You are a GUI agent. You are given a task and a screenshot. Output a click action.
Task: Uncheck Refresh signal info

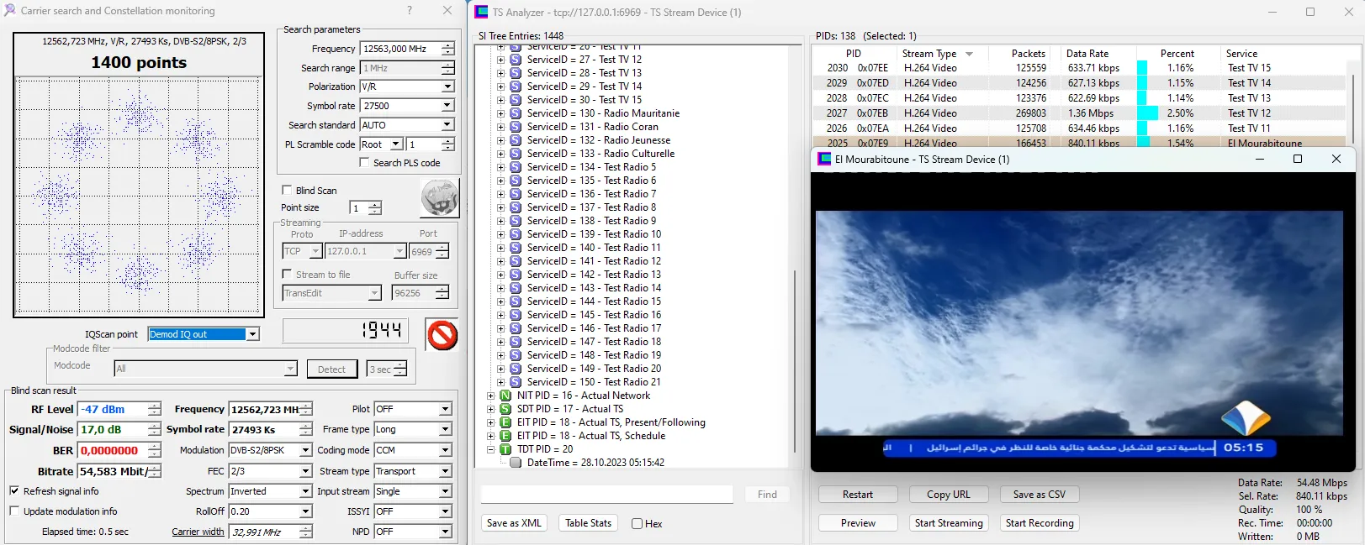click(x=14, y=491)
